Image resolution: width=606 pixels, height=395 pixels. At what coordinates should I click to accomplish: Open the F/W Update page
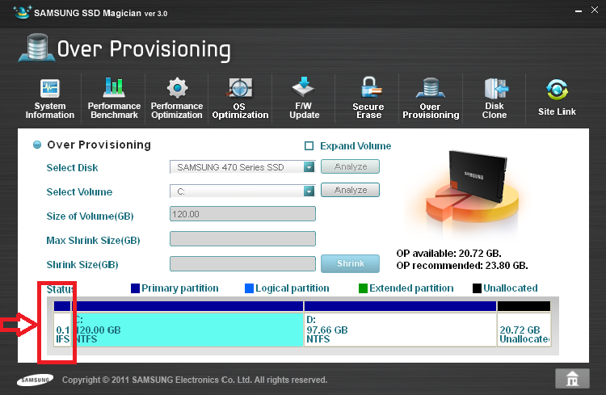(304, 98)
